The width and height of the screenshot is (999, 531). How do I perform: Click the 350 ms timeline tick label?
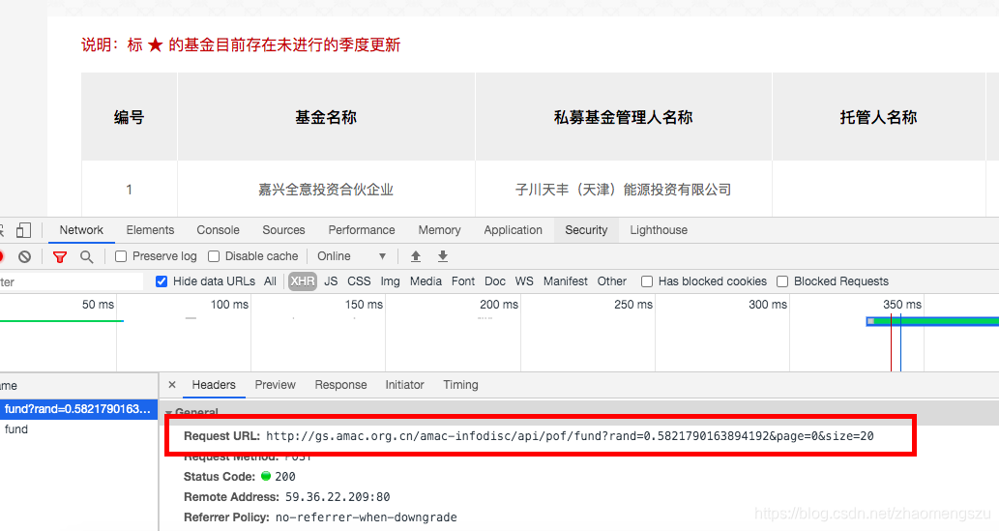pos(902,305)
